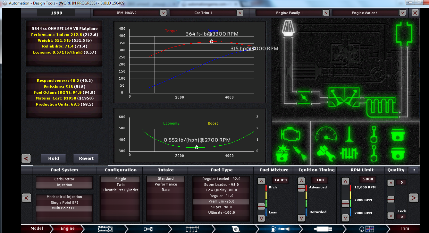The image size is (429, 233).
Task: Open the turbocharger step icon
Action: coord(236,229)
